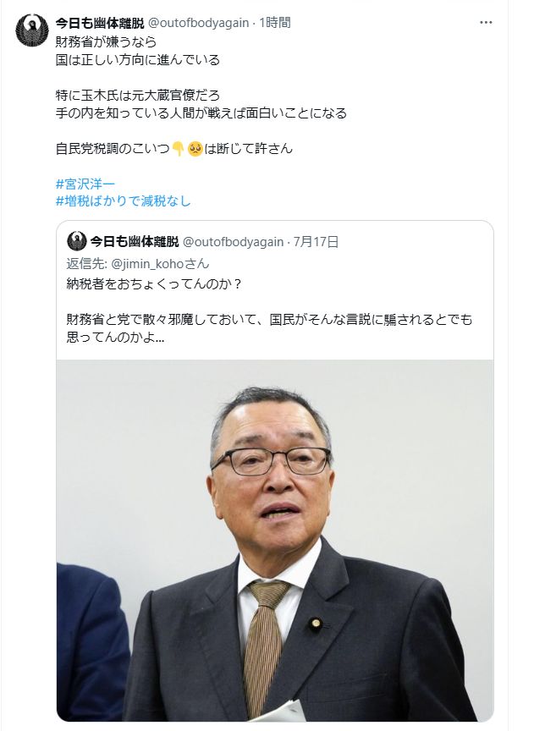This screenshot has width=534, height=731.
Task: Click the quoted tweet's display name 今日も幽体離脱
Action: pos(135,242)
